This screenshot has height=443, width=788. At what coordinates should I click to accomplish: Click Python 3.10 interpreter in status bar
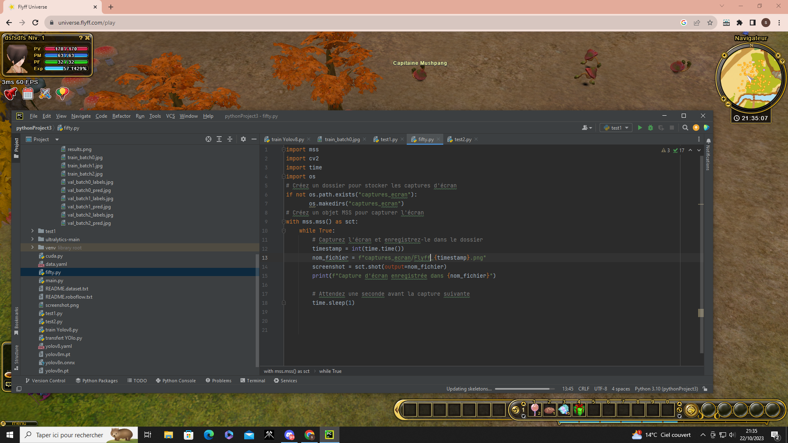pos(666,389)
